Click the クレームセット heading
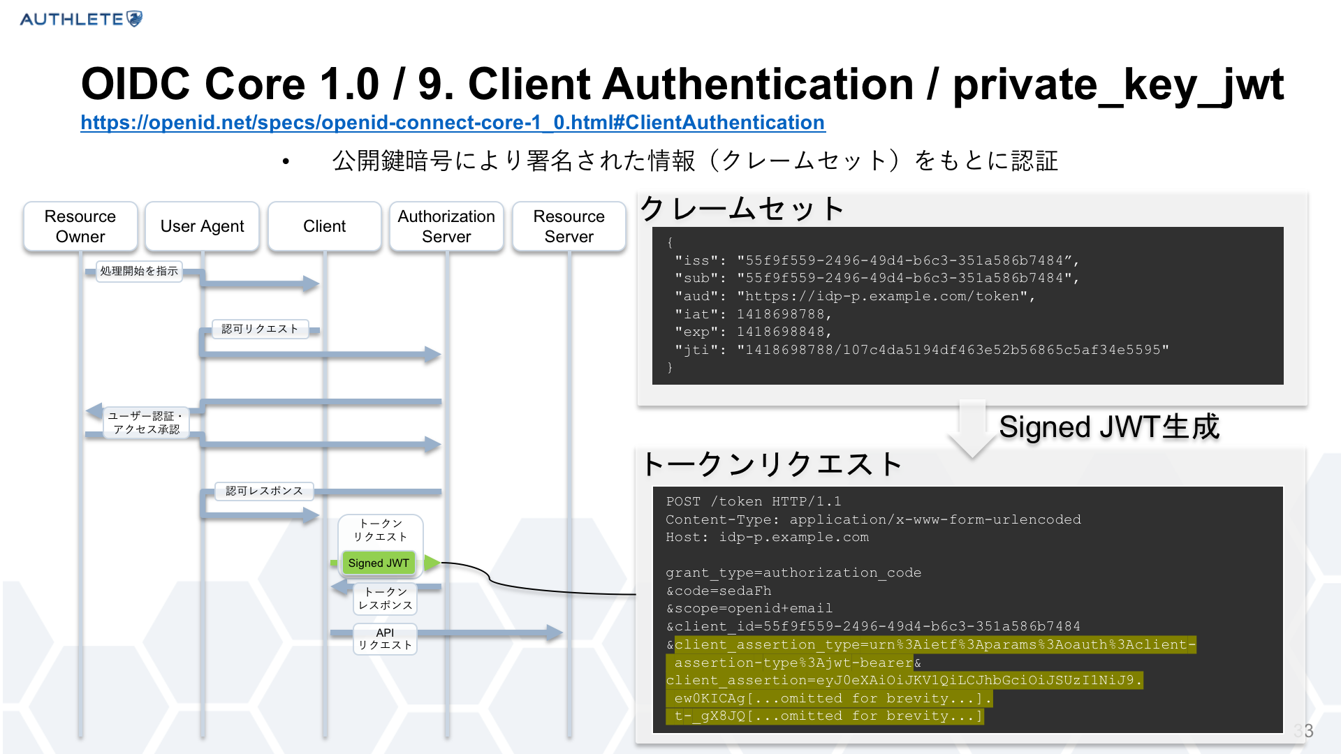1341x754 pixels. (x=742, y=209)
